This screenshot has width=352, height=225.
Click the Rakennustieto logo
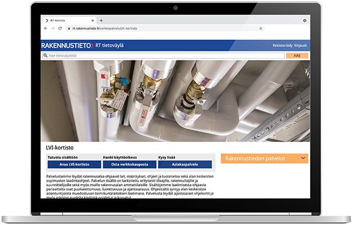(x=67, y=46)
